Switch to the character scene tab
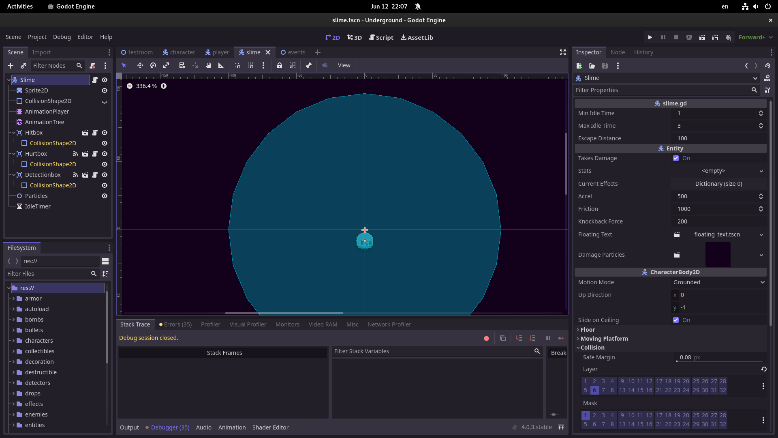This screenshot has height=438, width=778. [x=182, y=52]
